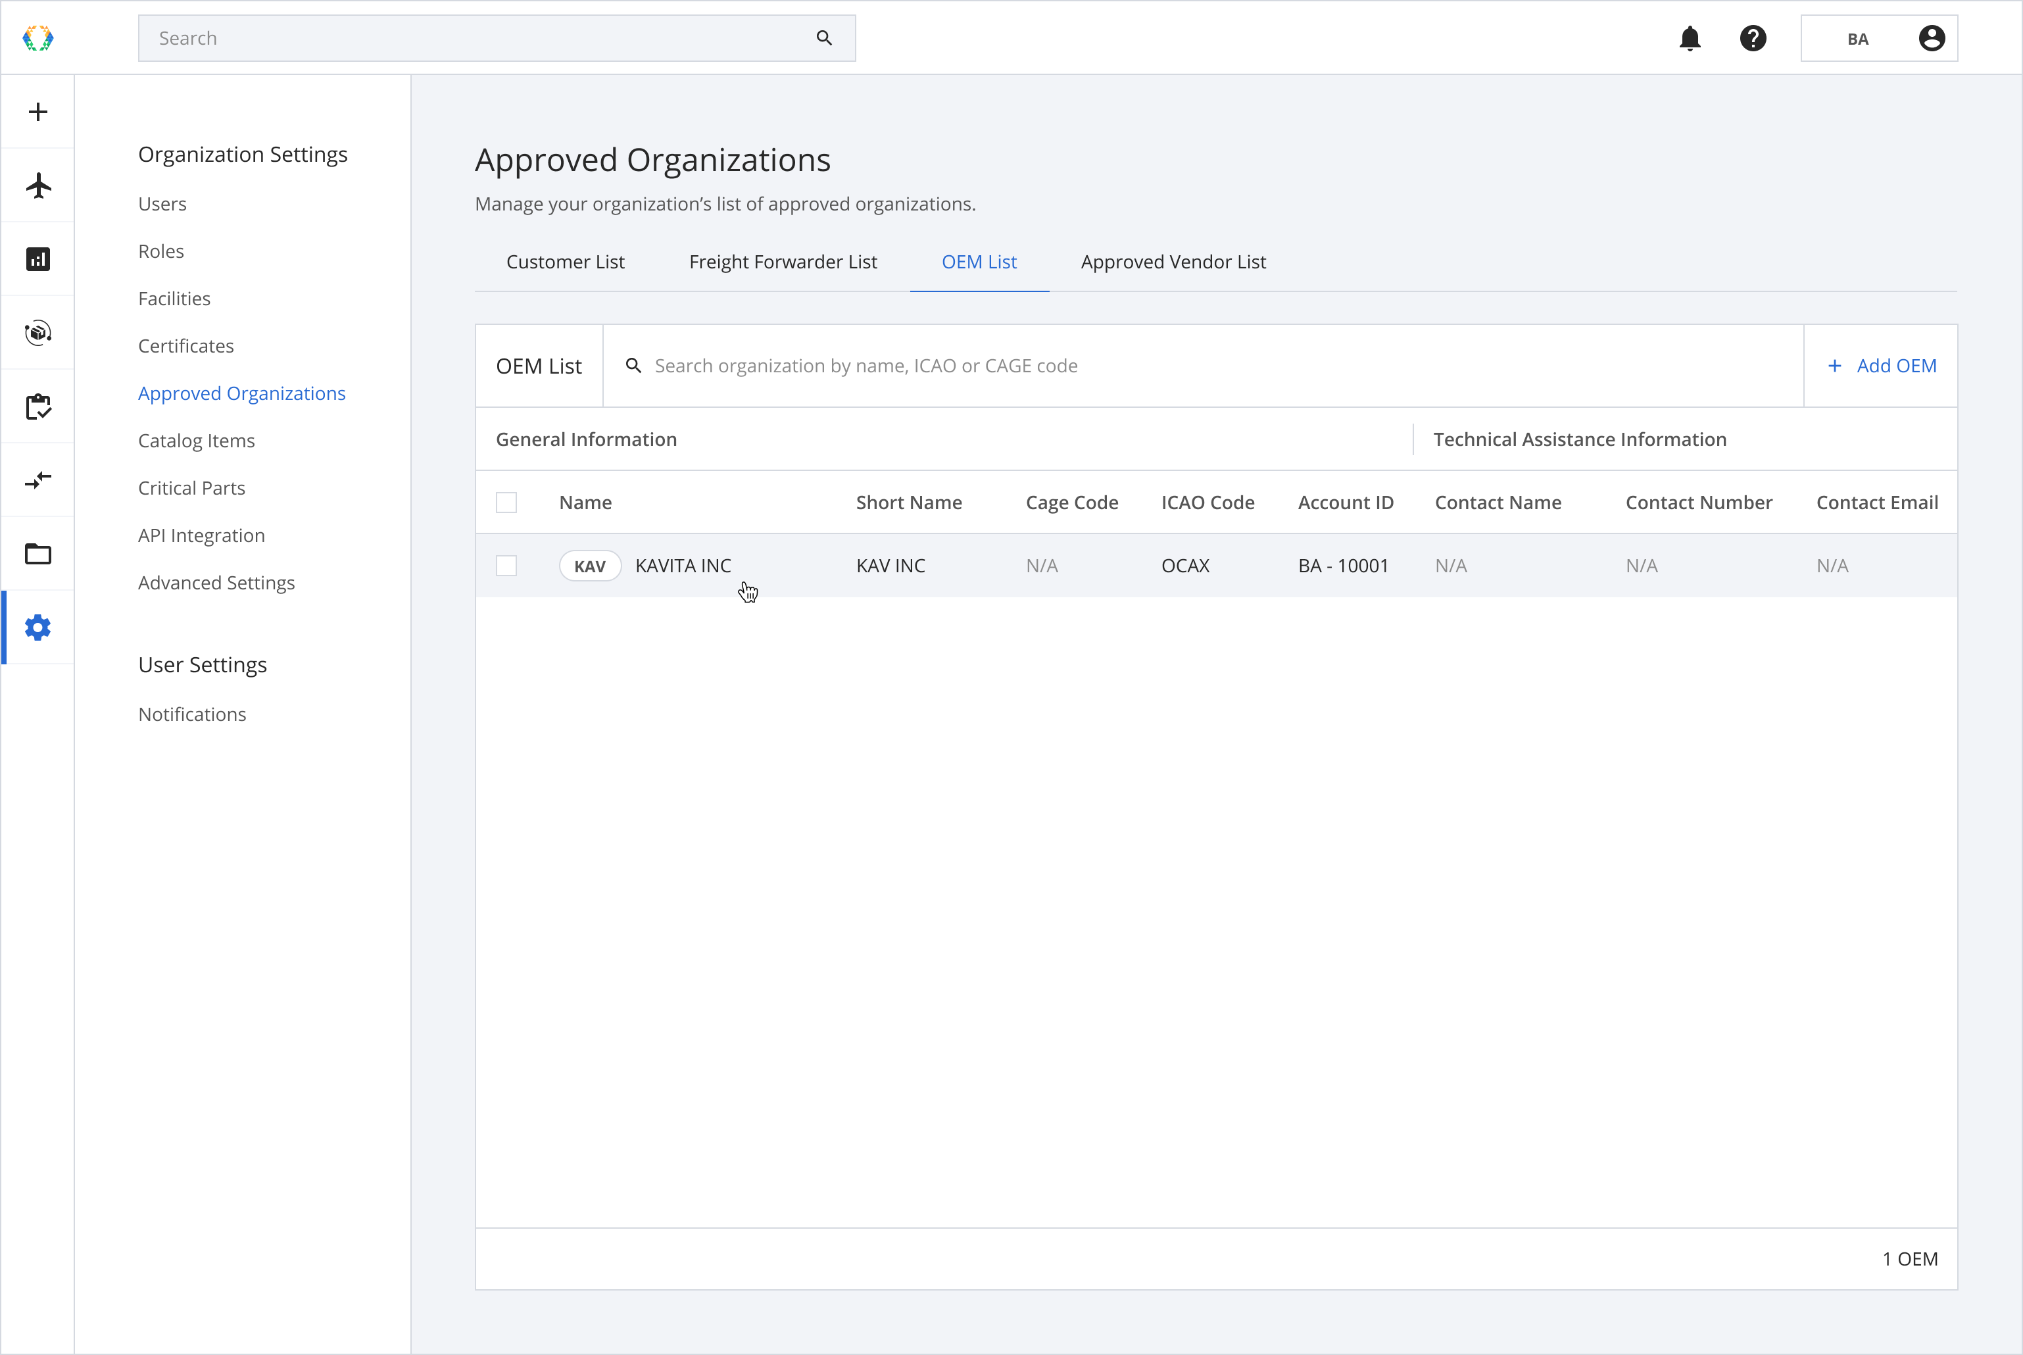
Task: Focus the top global Search field
Action: (x=497, y=38)
